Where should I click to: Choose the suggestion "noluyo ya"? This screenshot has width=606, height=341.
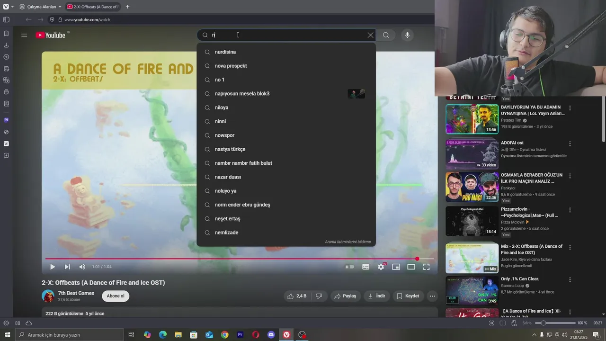tap(286, 191)
